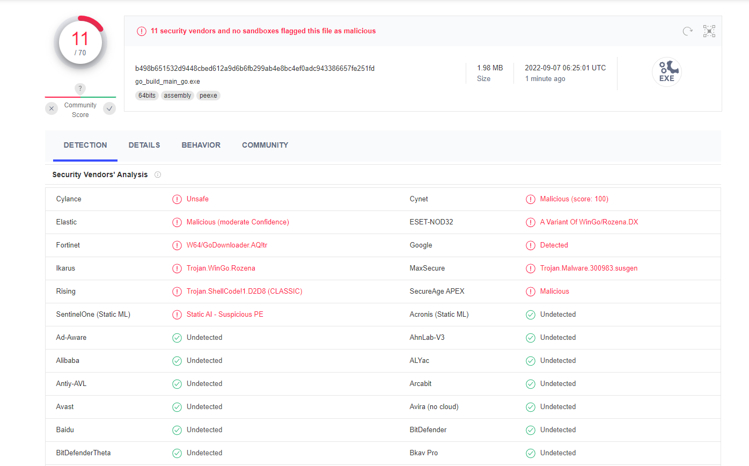This screenshot has height=466, width=749.
Task: Click the Cylance Unsafe warning icon
Action: click(177, 199)
